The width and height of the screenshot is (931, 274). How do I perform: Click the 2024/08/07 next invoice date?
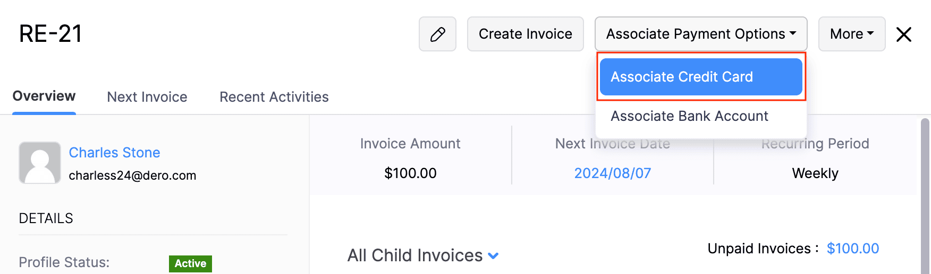[x=612, y=173]
